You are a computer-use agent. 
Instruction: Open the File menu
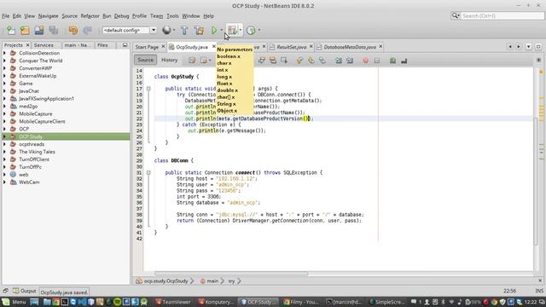6,16
